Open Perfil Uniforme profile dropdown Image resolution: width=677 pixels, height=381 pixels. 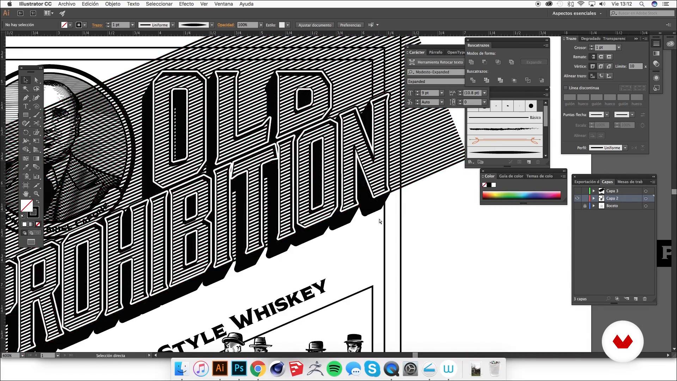click(x=625, y=148)
